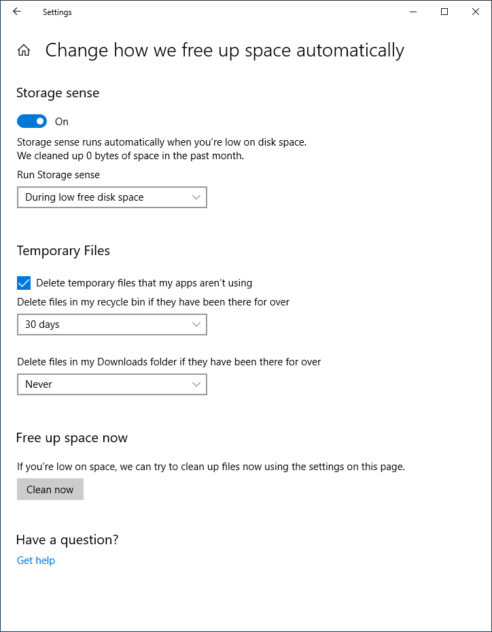Turn off the Storage sense switch
Screen dimensions: 492x632
coord(32,121)
